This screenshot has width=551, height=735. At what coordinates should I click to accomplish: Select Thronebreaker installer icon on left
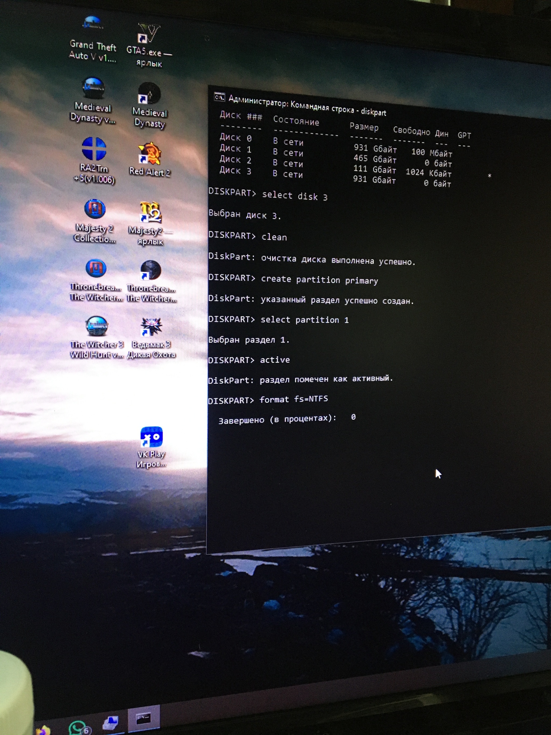(x=96, y=268)
